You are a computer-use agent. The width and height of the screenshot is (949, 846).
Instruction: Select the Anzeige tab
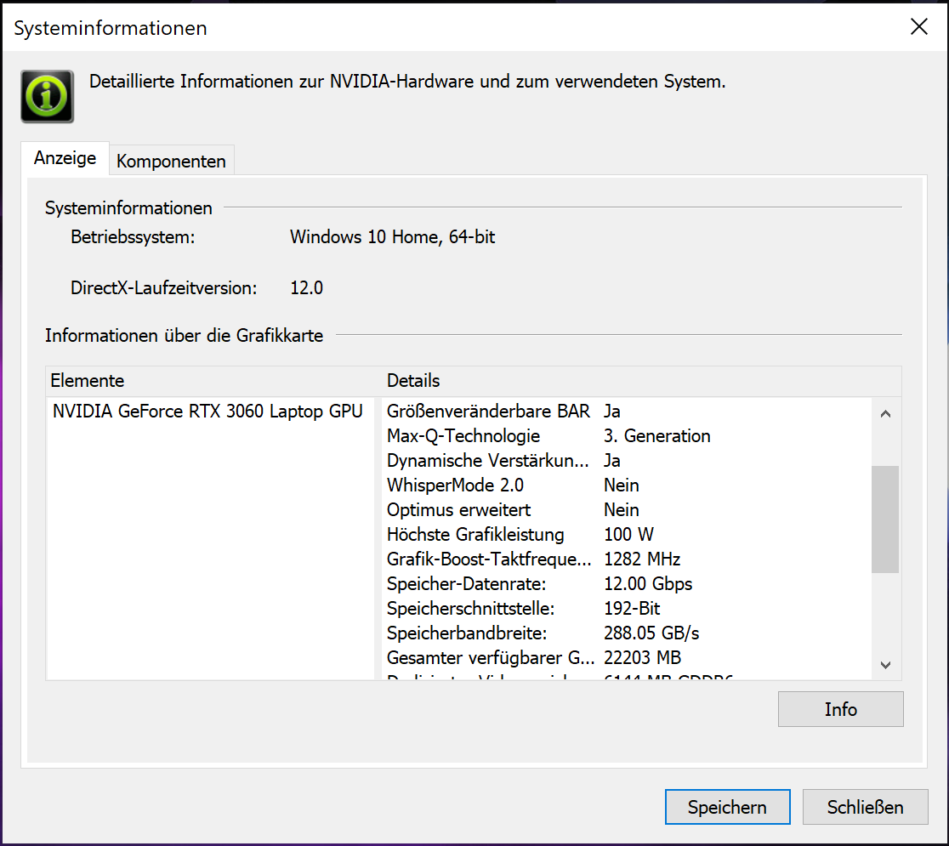65,159
